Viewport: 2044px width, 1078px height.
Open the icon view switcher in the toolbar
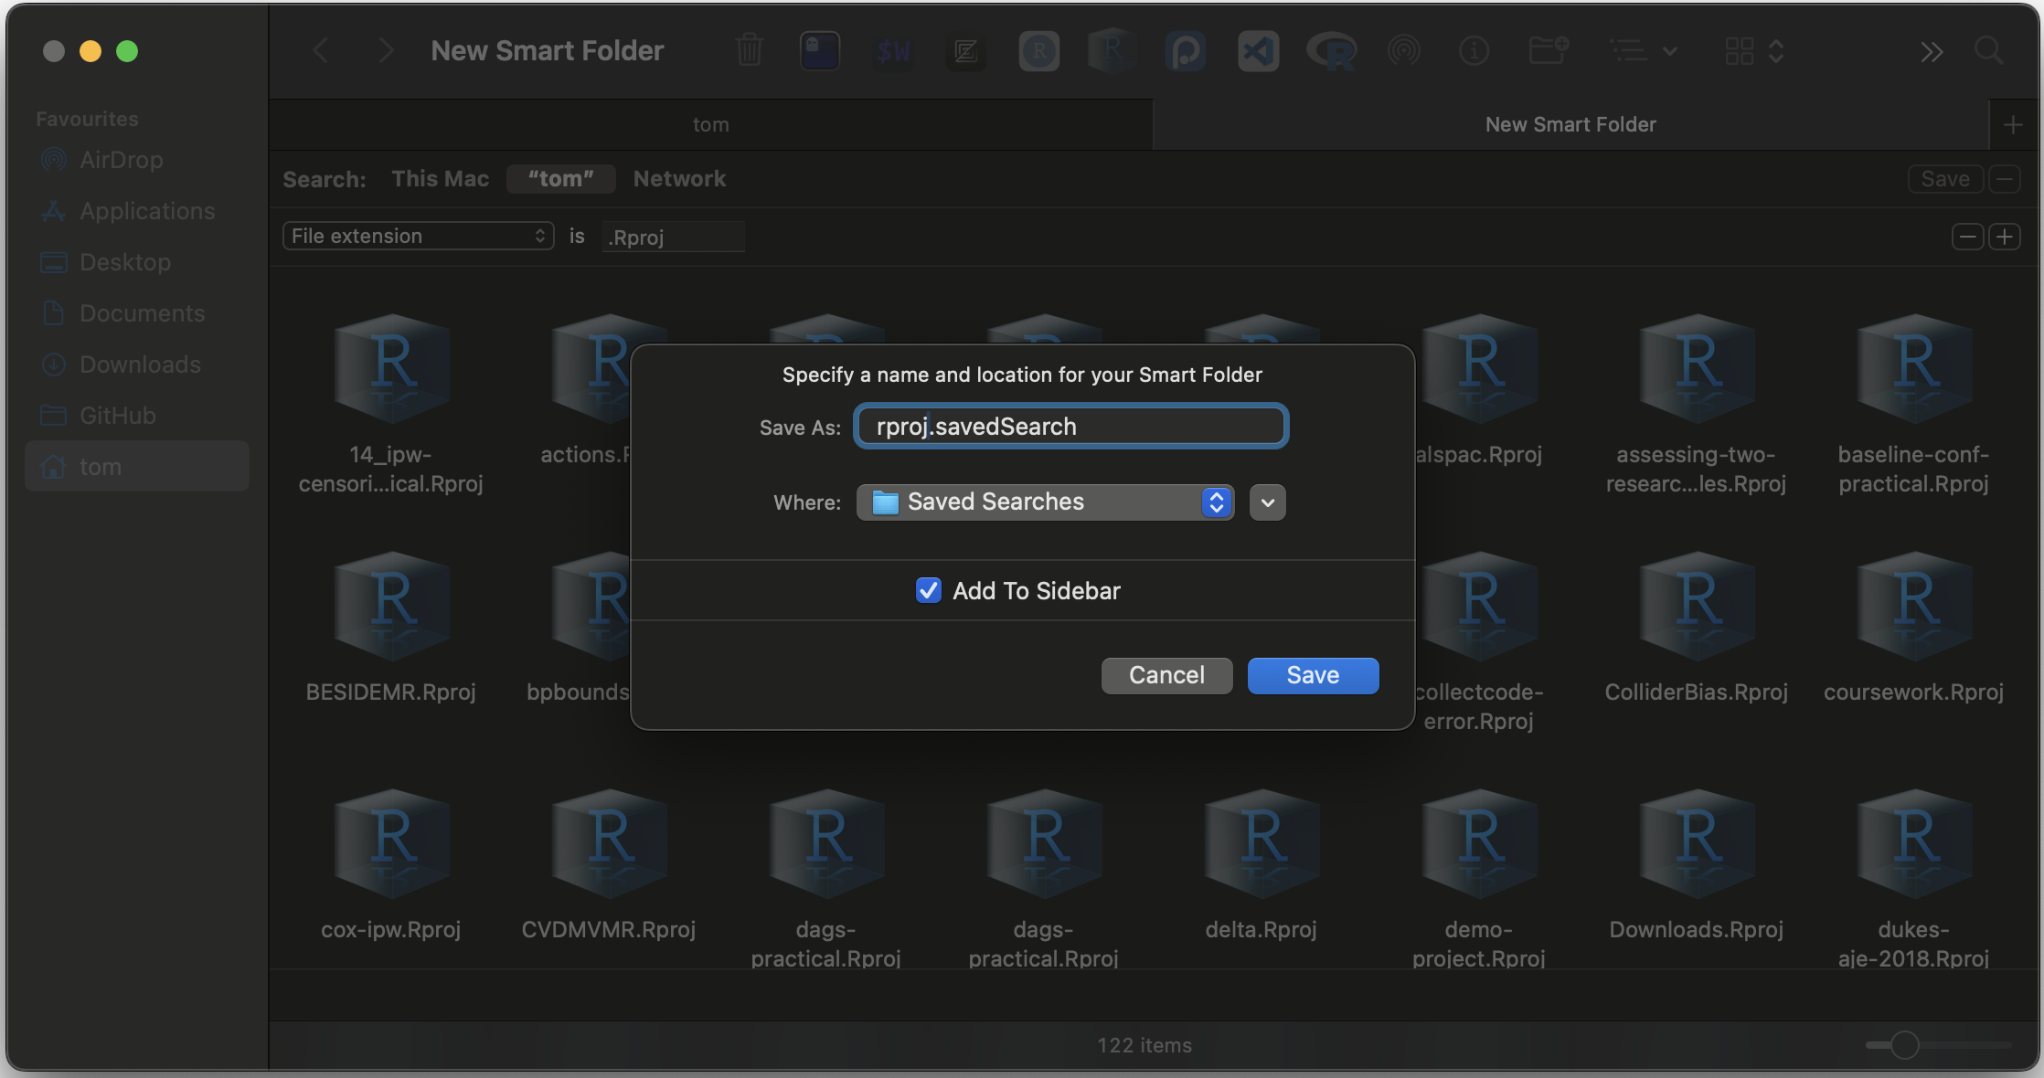click(x=1754, y=51)
